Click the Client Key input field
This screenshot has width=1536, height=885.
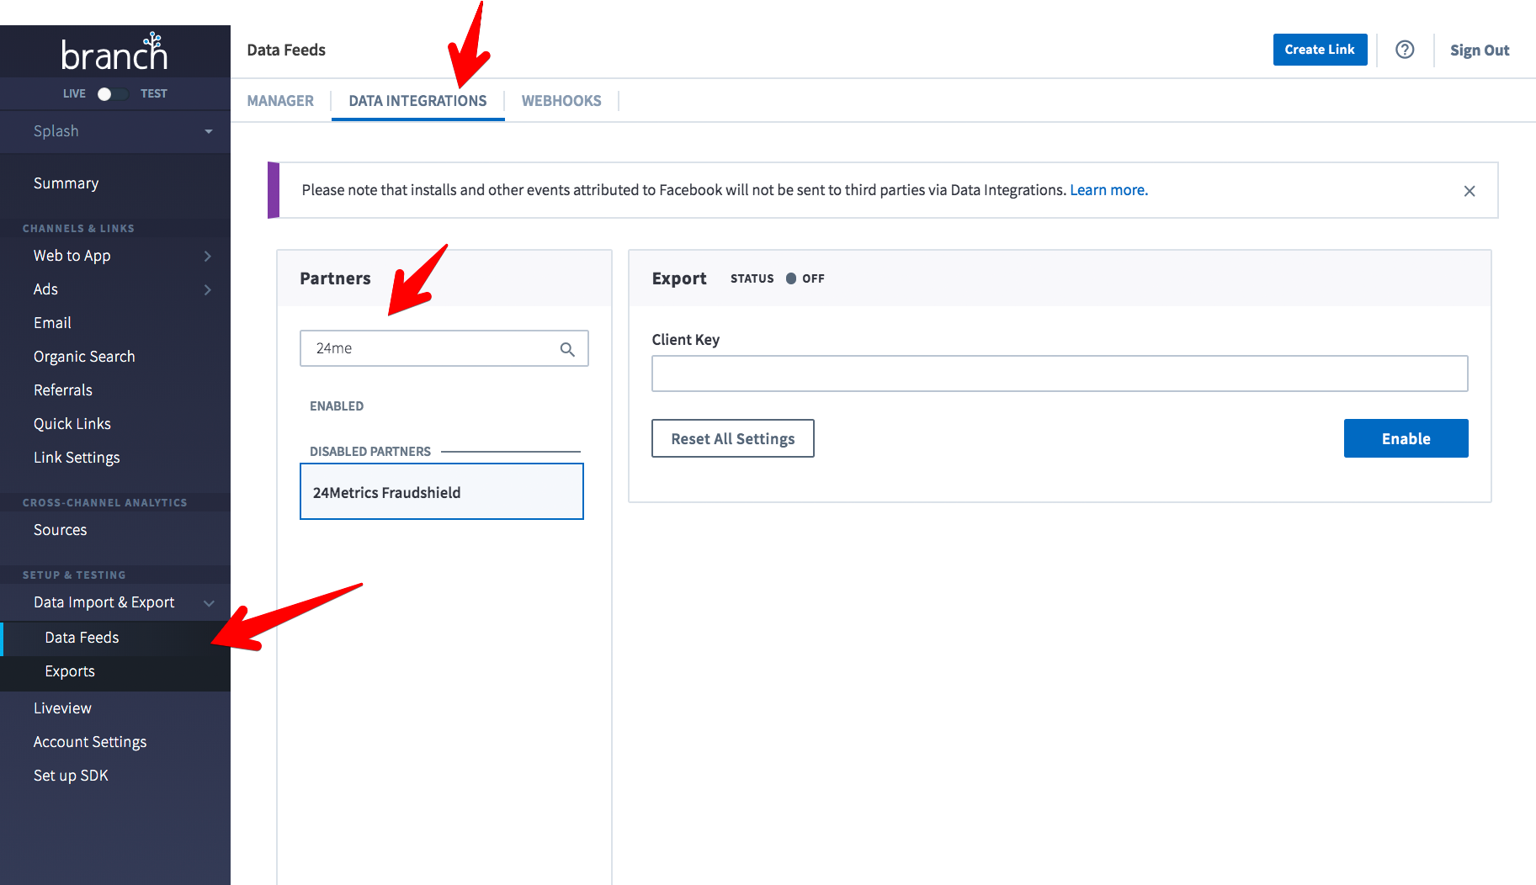click(1060, 374)
